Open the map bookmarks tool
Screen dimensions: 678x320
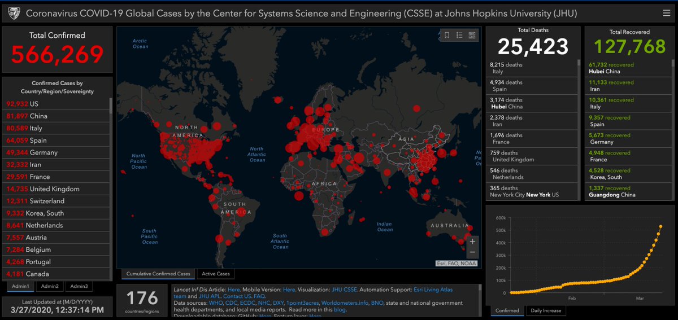pyautogui.click(x=447, y=35)
